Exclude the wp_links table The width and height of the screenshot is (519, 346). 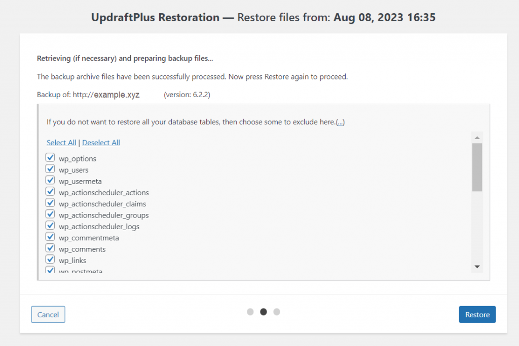pos(50,259)
